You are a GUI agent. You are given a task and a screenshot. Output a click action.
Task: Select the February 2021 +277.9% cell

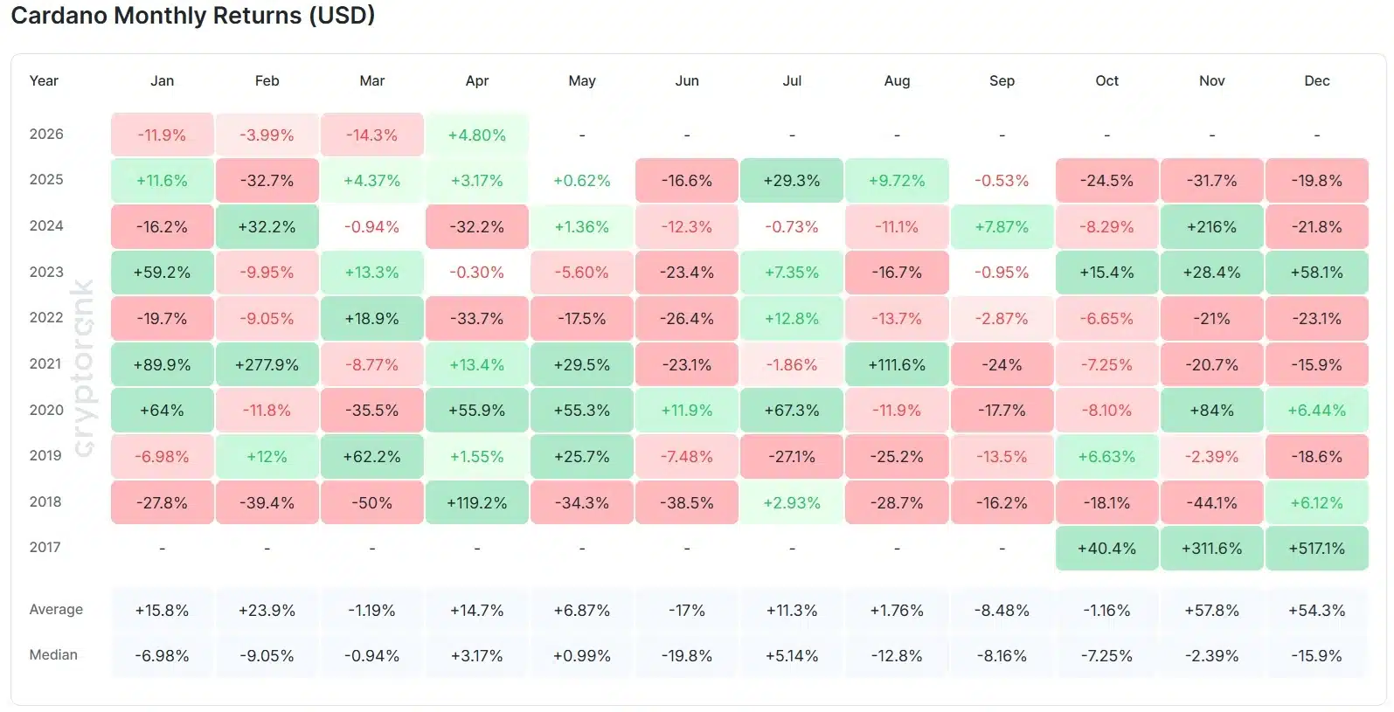tap(267, 365)
